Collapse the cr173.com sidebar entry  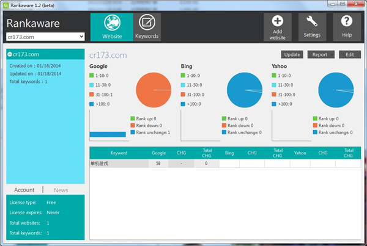point(10,54)
